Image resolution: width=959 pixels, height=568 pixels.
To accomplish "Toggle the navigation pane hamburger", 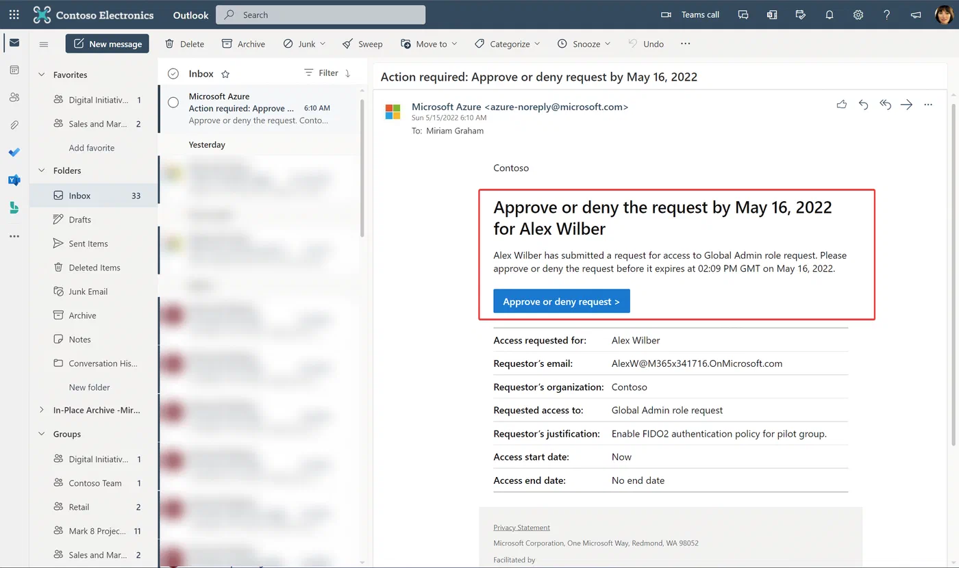I will [x=44, y=44].
